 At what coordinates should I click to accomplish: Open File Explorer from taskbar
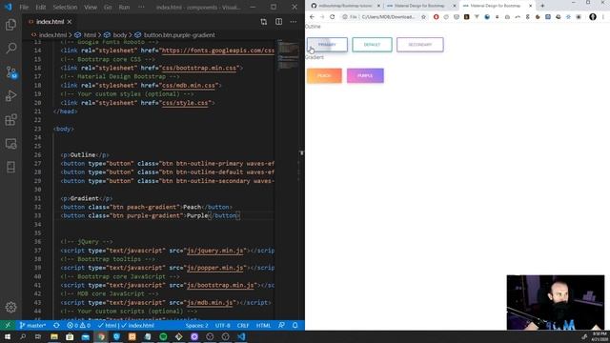pyautogui.click(x=54, y=336)
